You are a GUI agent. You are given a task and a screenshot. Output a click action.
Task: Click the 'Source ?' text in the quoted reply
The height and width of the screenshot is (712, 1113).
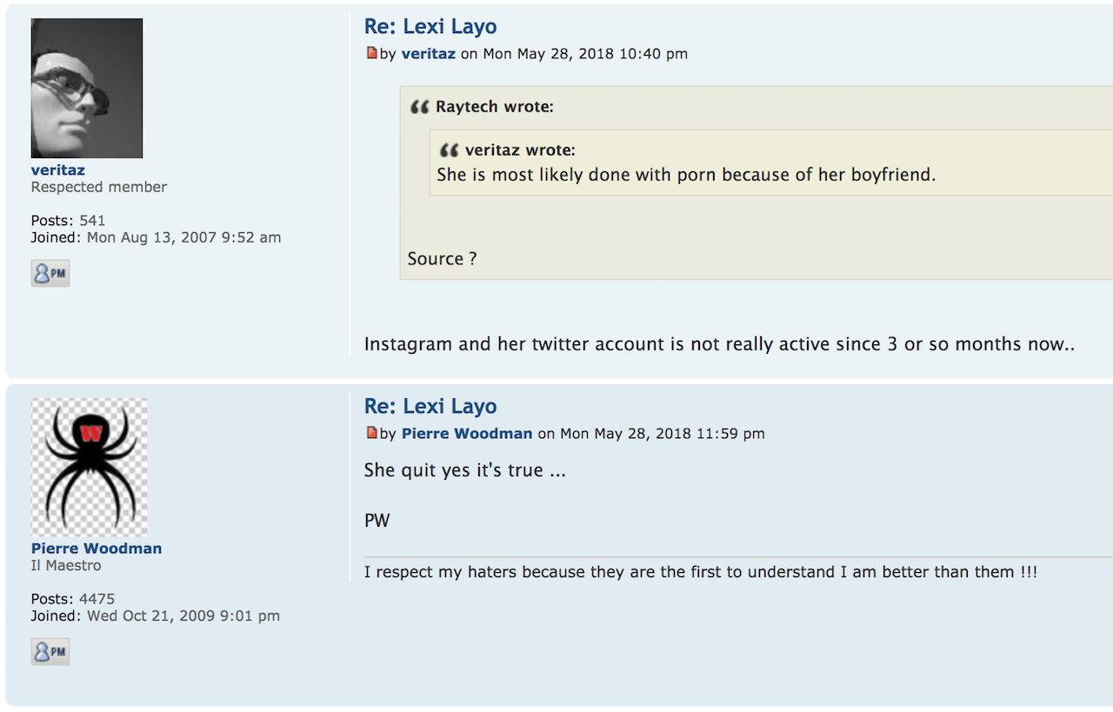(442, 259)
